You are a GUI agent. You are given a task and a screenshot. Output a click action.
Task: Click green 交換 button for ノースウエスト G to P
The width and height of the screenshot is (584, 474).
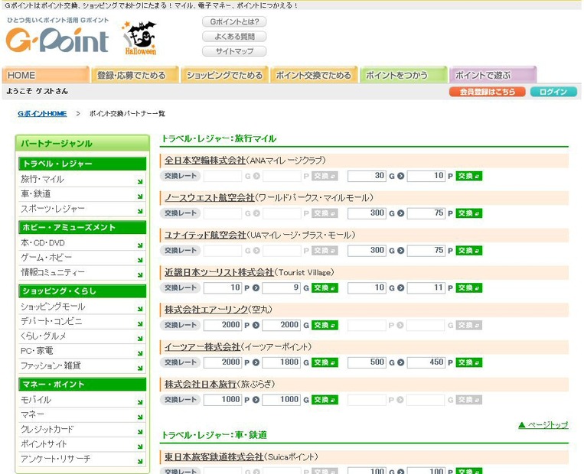point(469,213)
